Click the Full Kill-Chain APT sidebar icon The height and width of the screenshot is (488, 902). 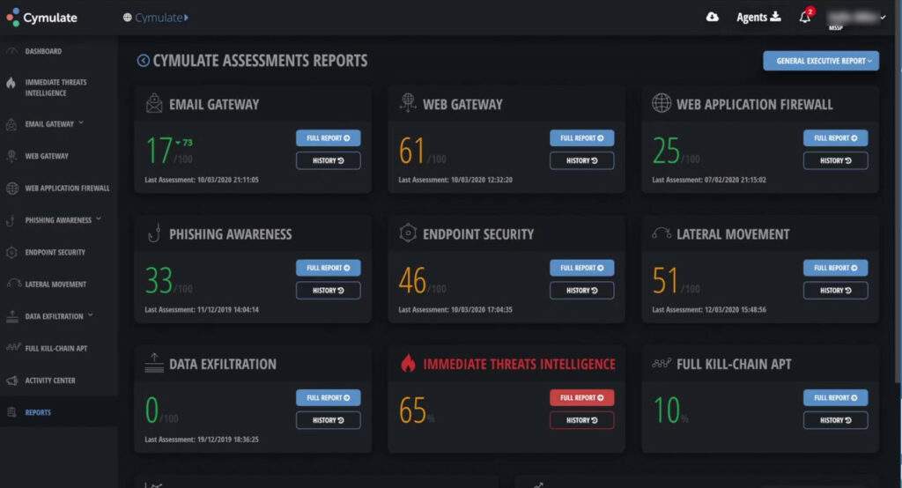pyautogui.click(x=14, y=348)
